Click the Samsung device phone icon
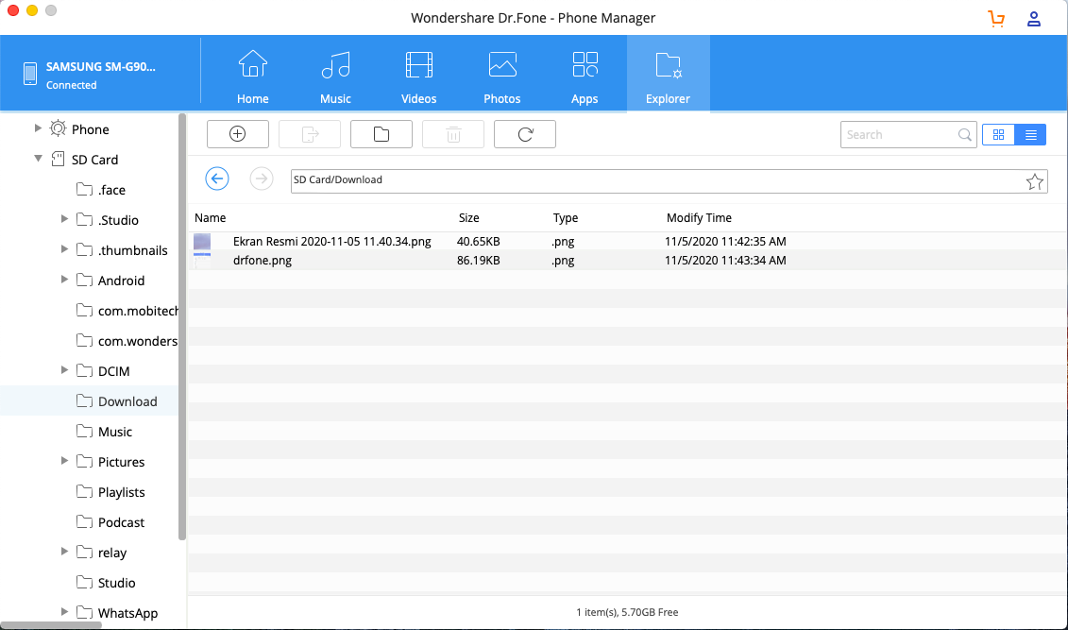The height and width of the screenshot is (630, 1068). point(30,75)
